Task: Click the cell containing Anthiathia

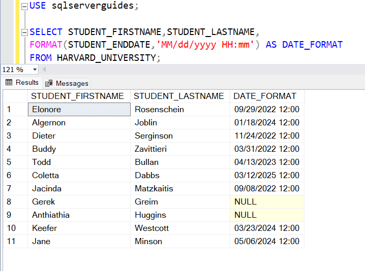Action: pos(79,215)
